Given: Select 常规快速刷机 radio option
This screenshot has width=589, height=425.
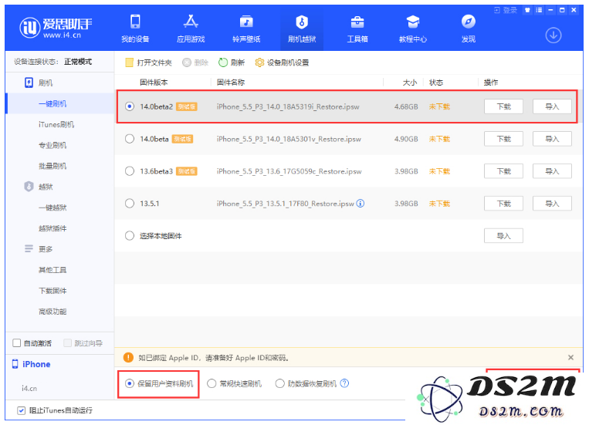Looking at the screenshot, I should point(212,383).
